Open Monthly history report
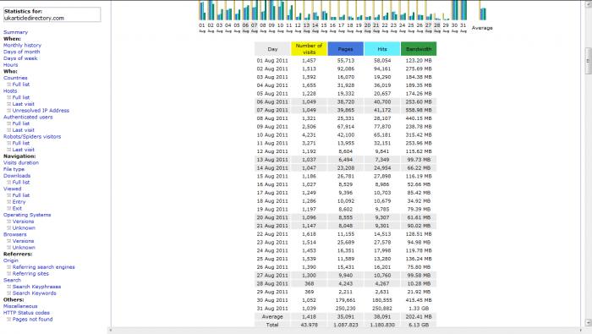The image size is (592, 334). (22, 46)
